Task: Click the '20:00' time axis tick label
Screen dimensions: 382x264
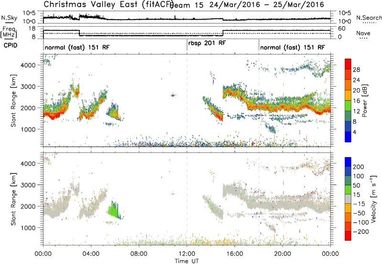Action: click(x=282, y=254)
